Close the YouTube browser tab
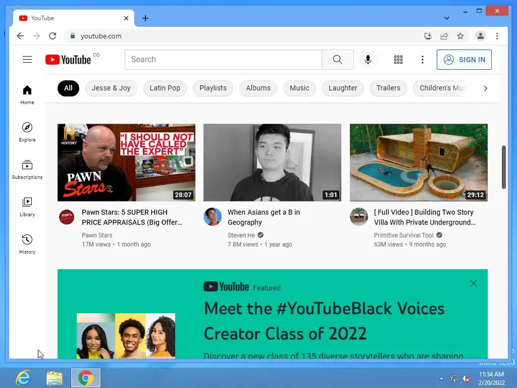This screenshot has width=517, height=388. 126,18
